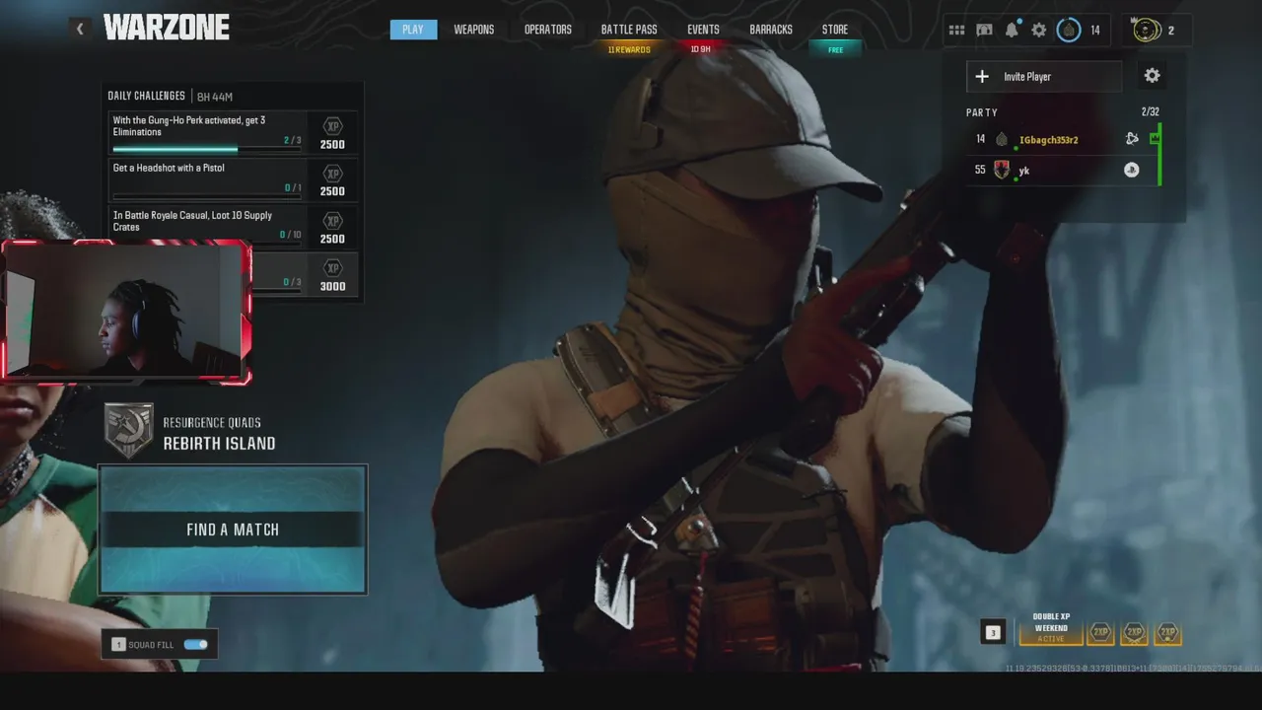The height and width of the screenshot is (710, 1262).
Task: Click the key 3 hint icon
Action: [993, 633]
